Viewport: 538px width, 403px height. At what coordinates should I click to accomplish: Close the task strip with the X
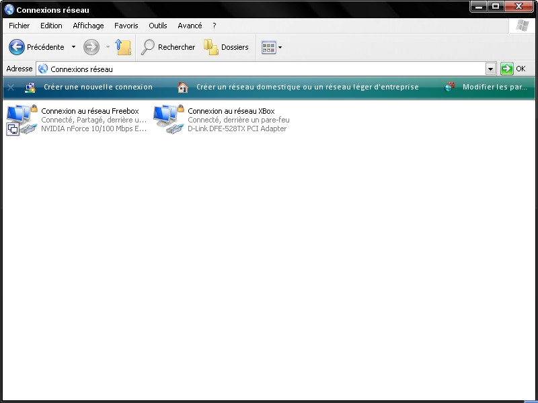[x=11, y=87]
